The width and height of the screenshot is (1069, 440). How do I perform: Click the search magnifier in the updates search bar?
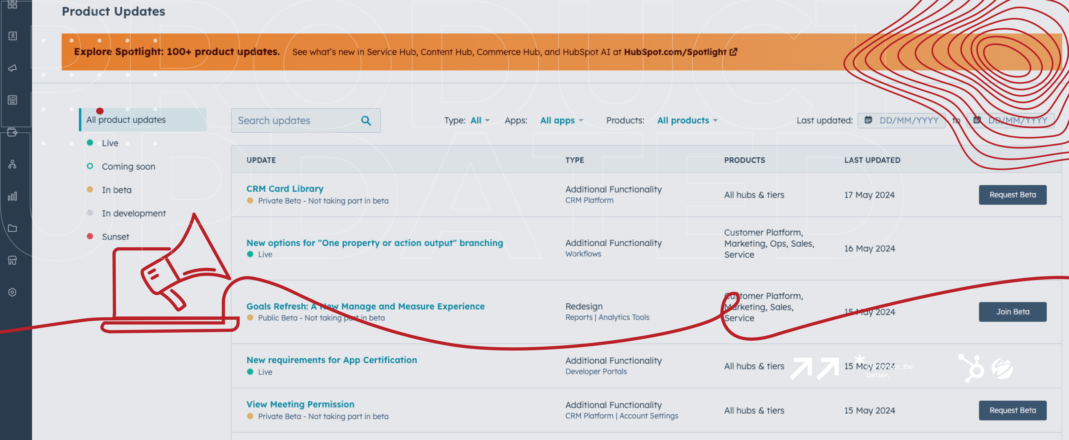click(x=365, y=120)
